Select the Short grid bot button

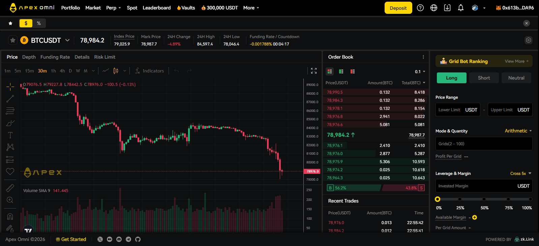click(x=484, y=78)
